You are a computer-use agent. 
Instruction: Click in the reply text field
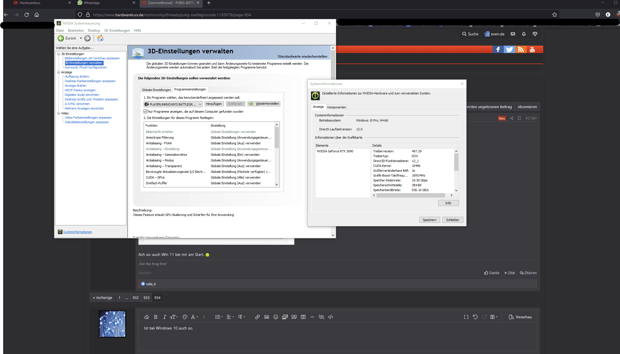point(337,337)
